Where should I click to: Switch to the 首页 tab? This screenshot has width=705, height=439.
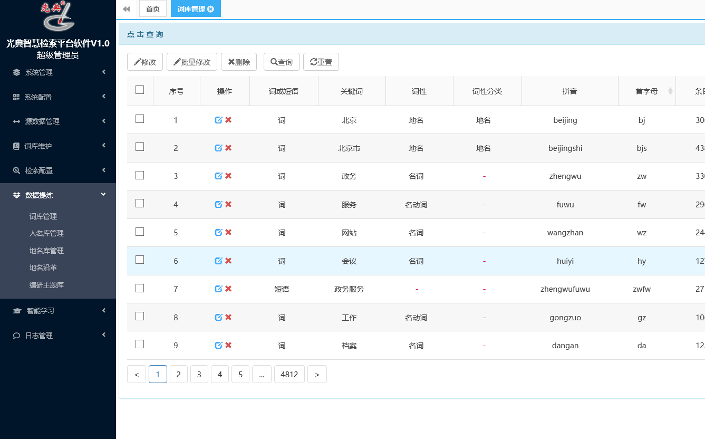(153, 9)
